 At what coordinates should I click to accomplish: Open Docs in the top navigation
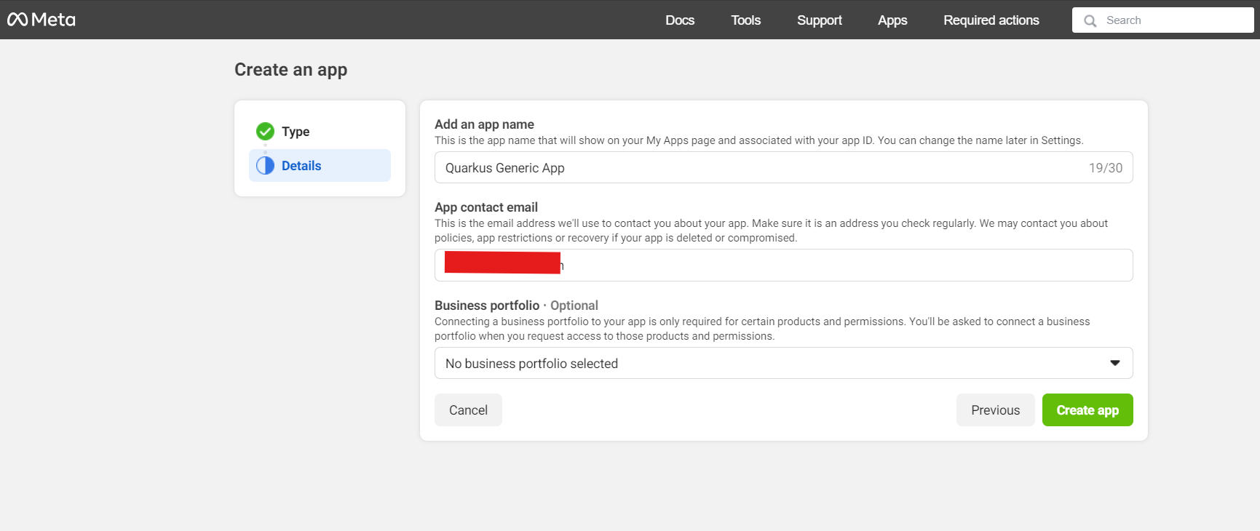[680, 20]
